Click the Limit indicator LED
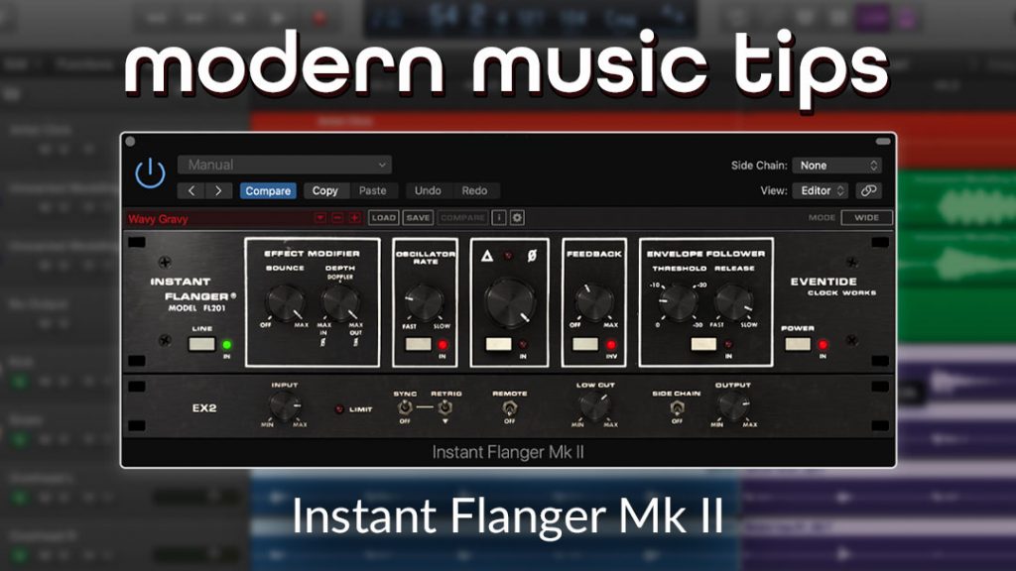This screenshot has width=1016, height=571. point(339,409)
